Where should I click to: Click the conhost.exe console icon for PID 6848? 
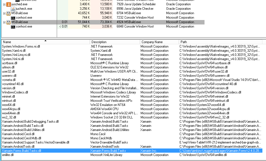(13, 27)
